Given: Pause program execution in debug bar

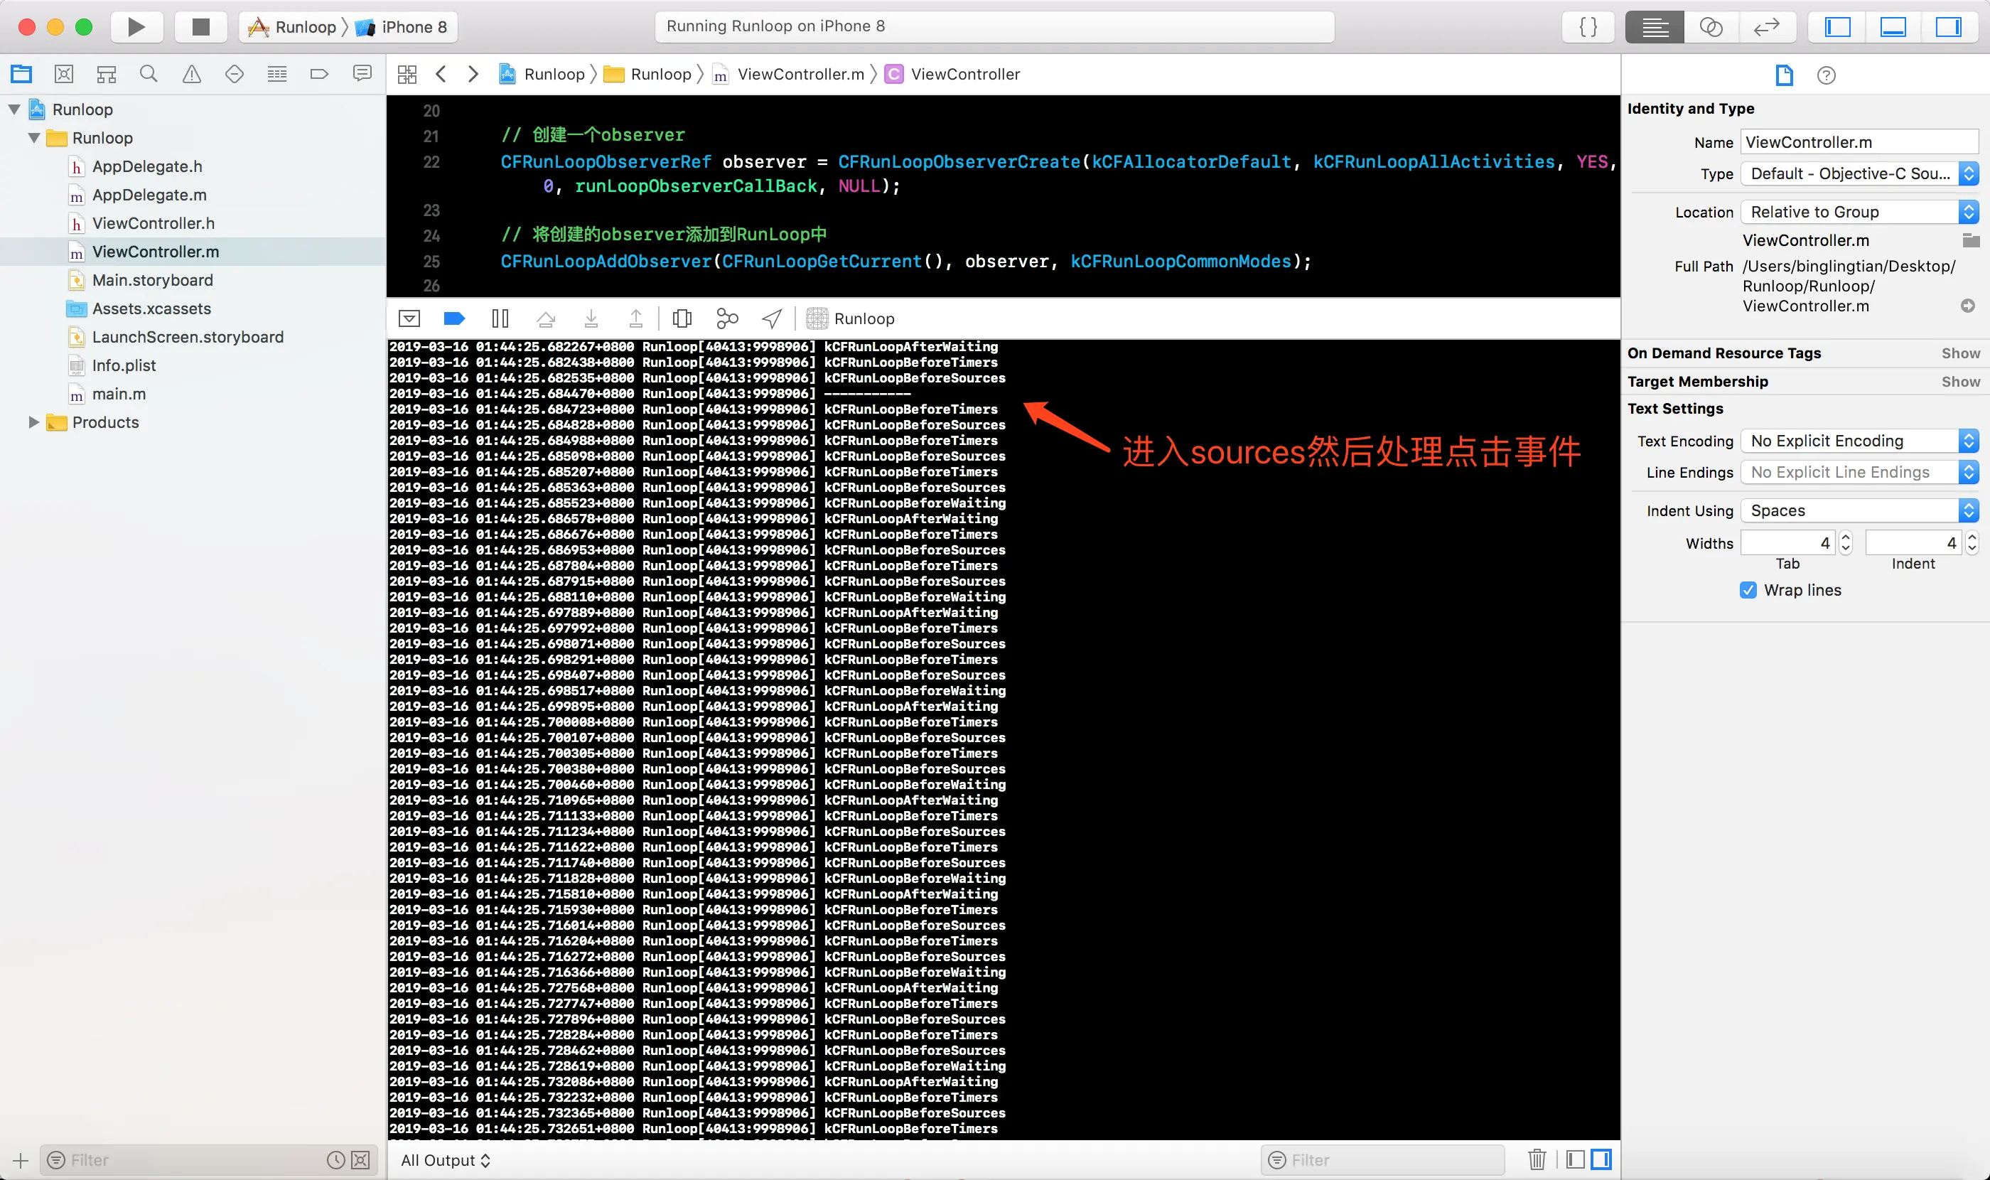Looking at the screenshot, I should [500, 319].
